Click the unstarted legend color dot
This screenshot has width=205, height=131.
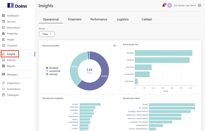pyautogui.click(x=47, y=71)
